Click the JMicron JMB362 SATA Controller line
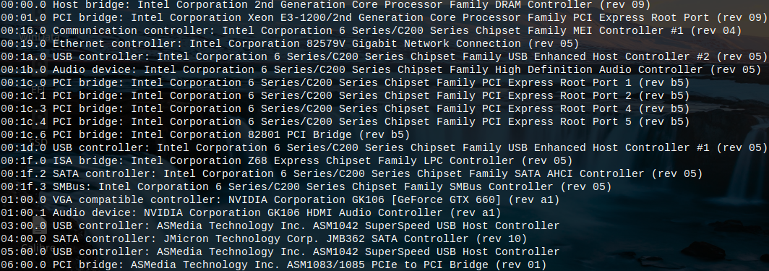769x271 pixels. tap(264, 239)
